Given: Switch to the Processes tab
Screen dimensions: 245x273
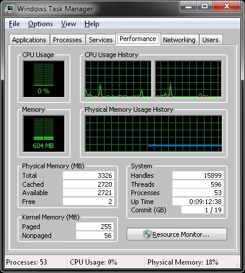Looking at the screenshot, I should click(x=67, y=40).
